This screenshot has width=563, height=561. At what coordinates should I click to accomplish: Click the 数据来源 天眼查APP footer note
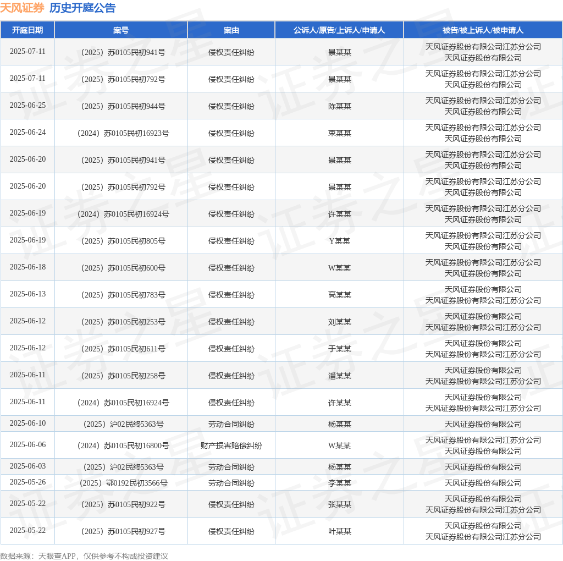click(84, 556)
